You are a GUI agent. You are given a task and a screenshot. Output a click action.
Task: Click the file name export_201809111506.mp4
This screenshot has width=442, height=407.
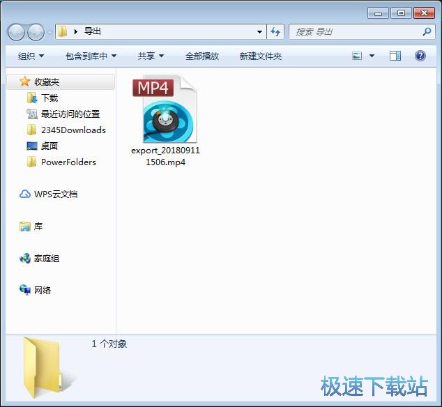pos(165,156)
